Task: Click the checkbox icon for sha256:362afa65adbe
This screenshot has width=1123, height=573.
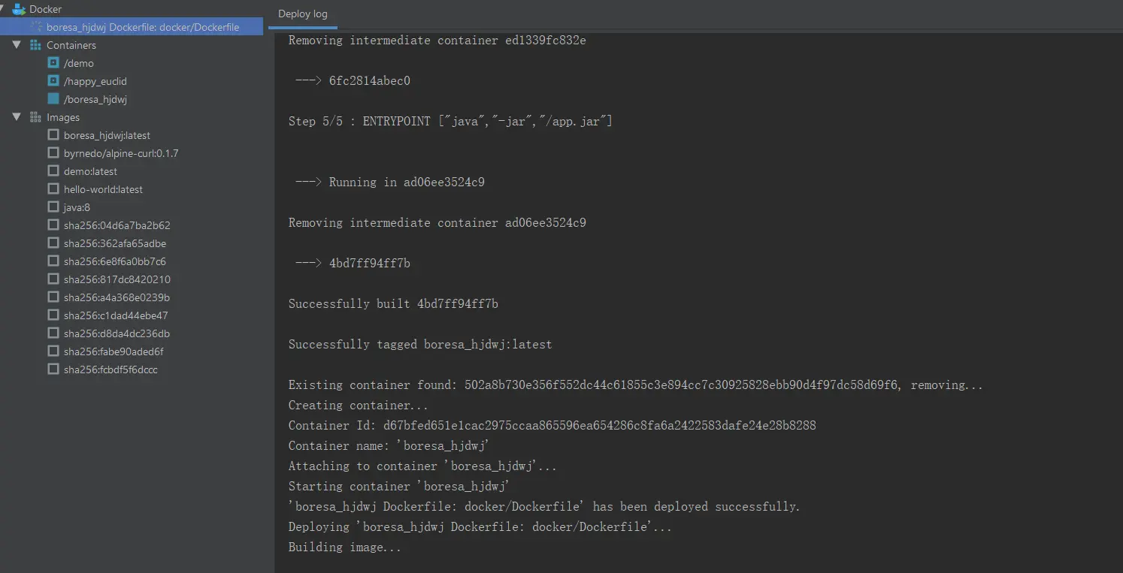Action: pyautogui.click(x=53, y=243)
